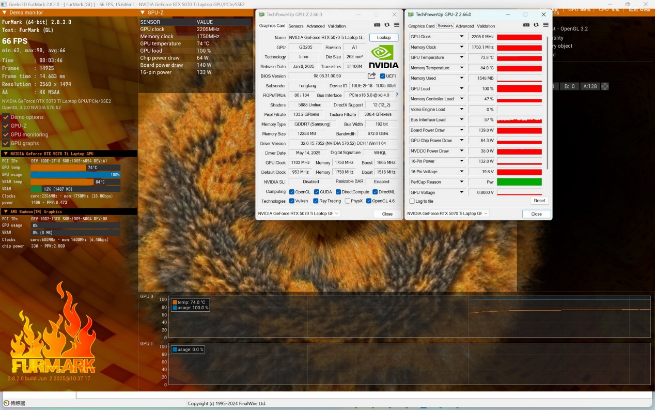This screenshot has height=410, width=655.
Task: Open GPU selector dropdown in Graphics Card window
Action: coord(299,214)
